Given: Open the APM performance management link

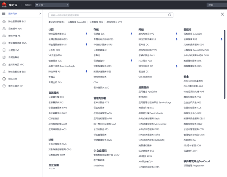Looking at the screenshot, I should click(x=103, y=119).
